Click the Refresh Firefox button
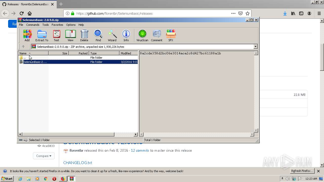The width and height of the screenshot is (324, 182). (x=302, y=171)
